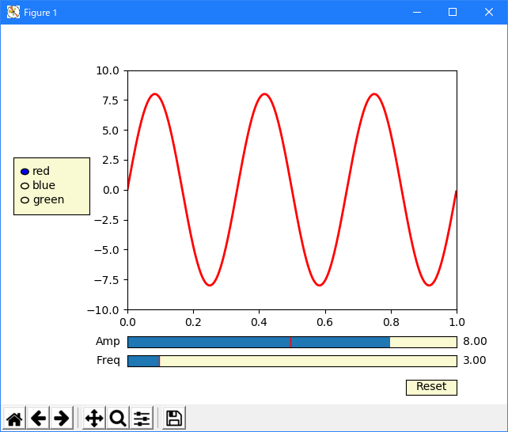Click the unfilled end of the Amp slider
508x432 pixels.
pos(423,342)
